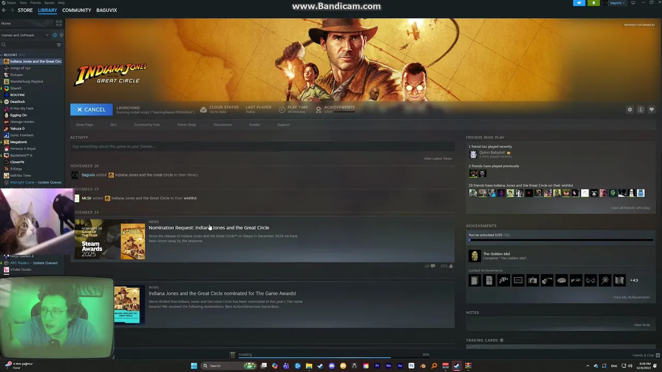
Task: Select Yakuza 0 in the game list
Action: coord(17,129)
